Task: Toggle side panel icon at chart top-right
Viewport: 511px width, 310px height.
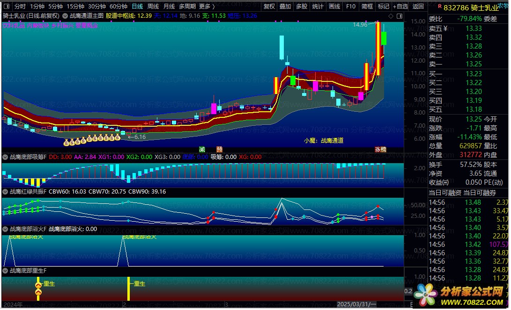Action: coord(400,16)
